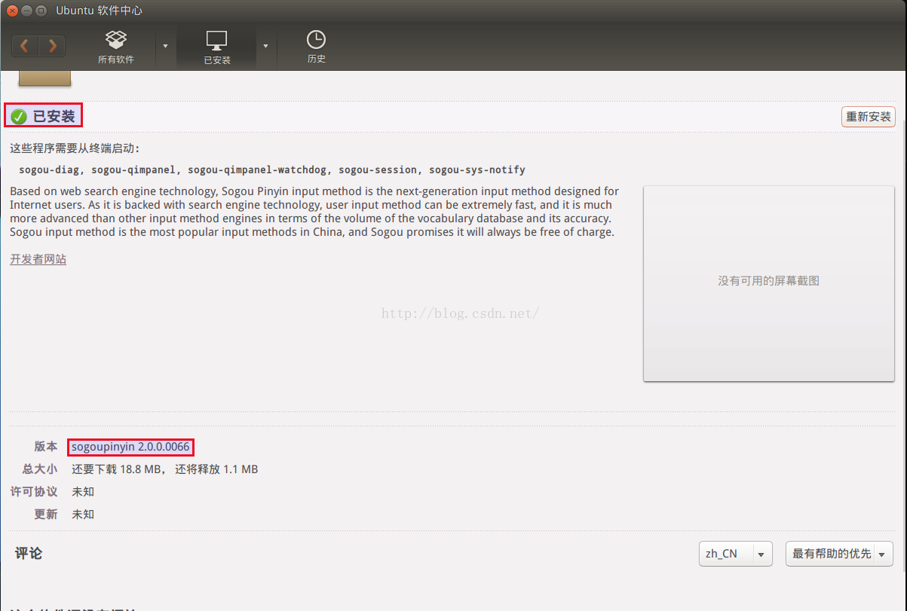Click the 许可协议 license label
This screenshot has width=907, height=611.
point(34,492)
